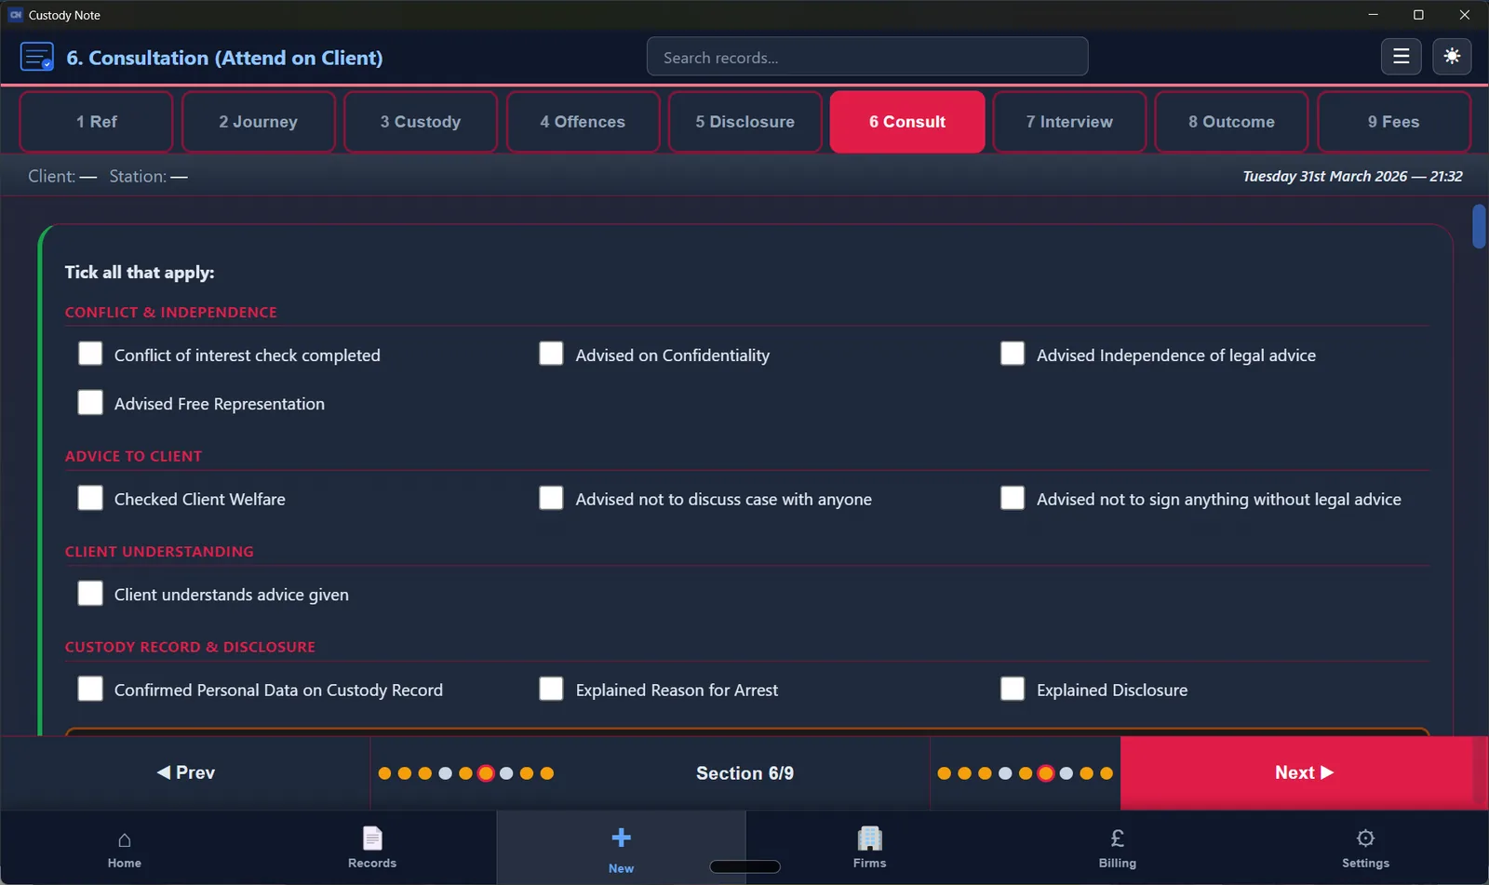The height and width of the screenshot is (885, 1489).
Task: Open the Billing section
Action: pos(1116,847)
